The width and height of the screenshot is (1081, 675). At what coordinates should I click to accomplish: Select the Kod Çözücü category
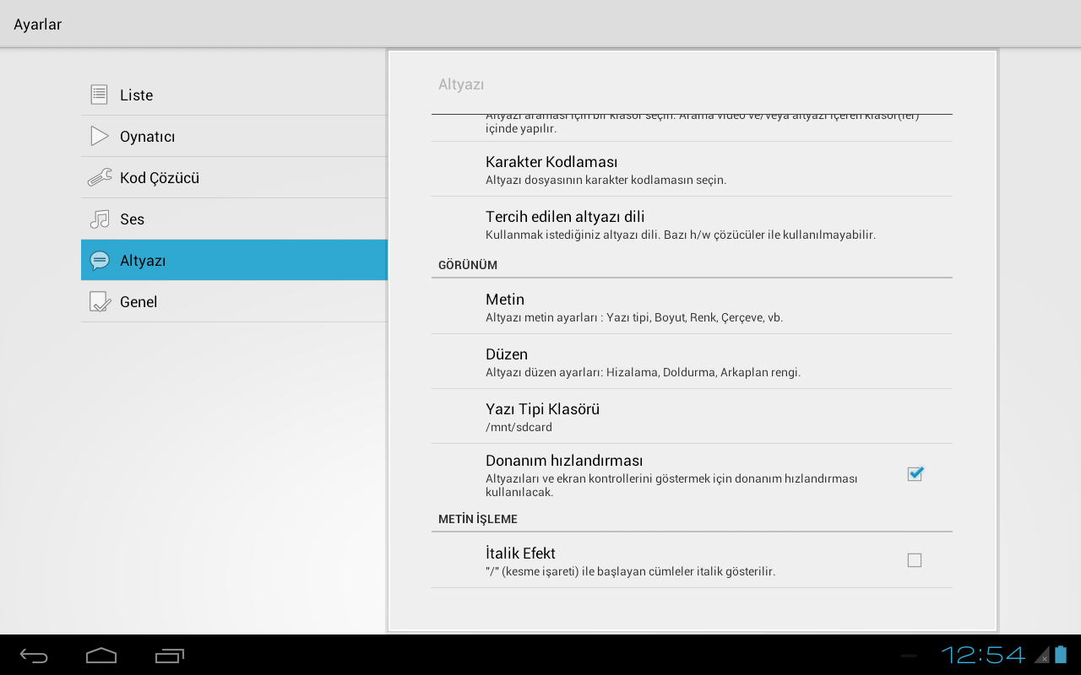(234, 177)
